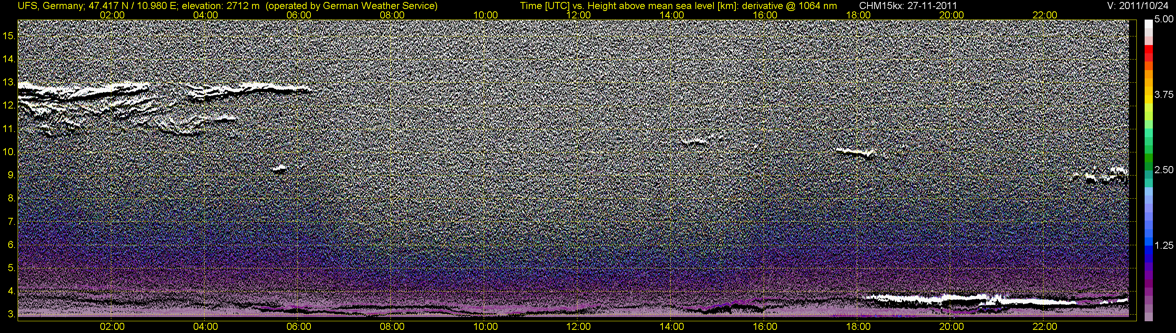Click the 'elevation: 2712 m' text
1176x333 pixels.
pos(220,5)
